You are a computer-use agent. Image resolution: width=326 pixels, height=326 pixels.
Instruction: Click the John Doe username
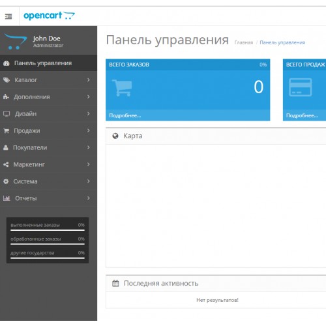(46, 38)
